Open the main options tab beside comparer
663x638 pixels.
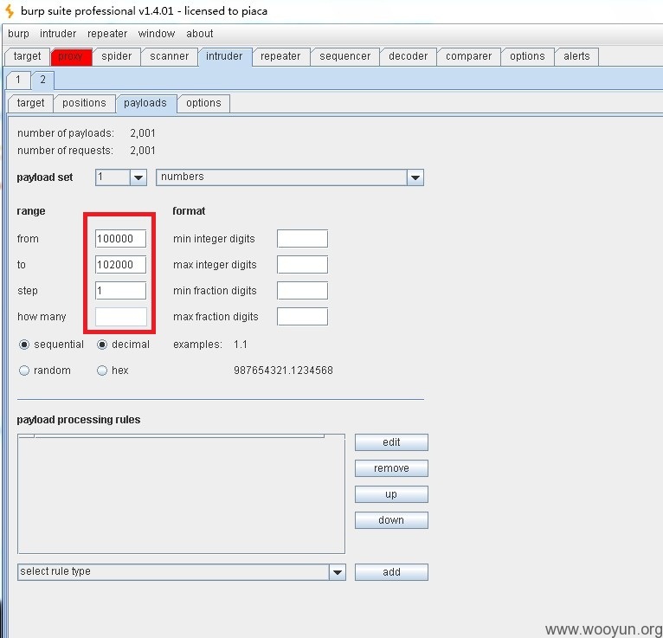click(527, 56)
